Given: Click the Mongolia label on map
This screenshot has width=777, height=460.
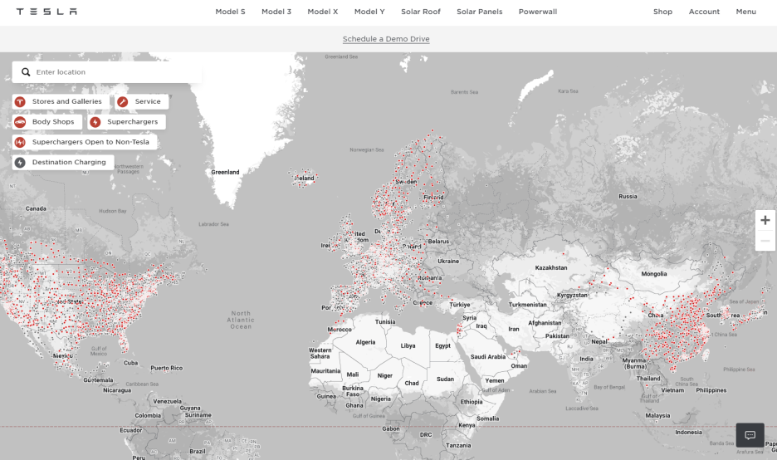Looking at the screenshot, I should [x=653, y=274].
